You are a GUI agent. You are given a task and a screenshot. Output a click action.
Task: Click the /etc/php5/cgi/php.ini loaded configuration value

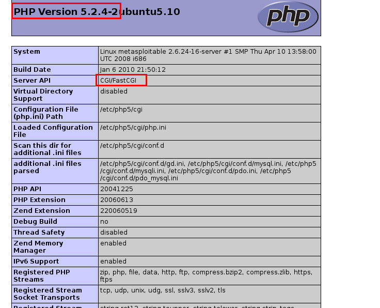[133, 127]
